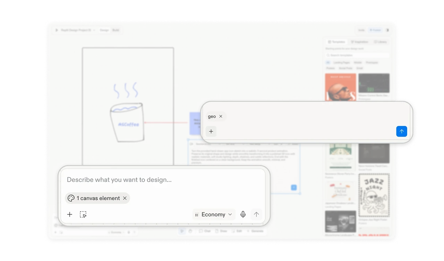This screenshot has height=261, width=444.
Task: Click the blurred Invite button in header
Action: (361, 30)
